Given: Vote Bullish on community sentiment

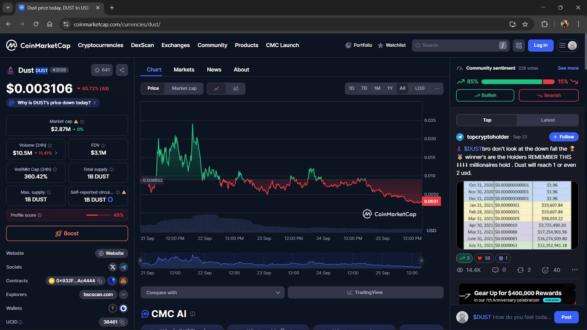Looking at the screenshot, I should click(485, 95).
